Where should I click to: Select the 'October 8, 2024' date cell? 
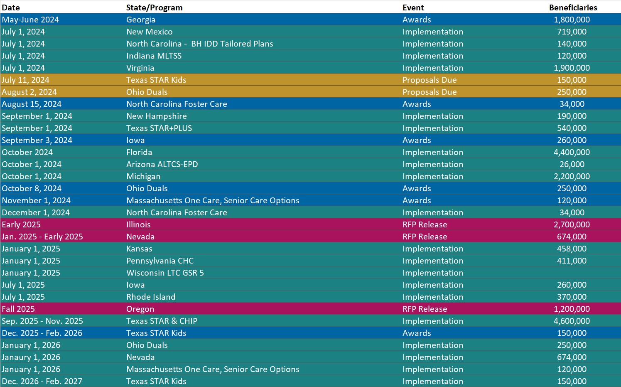click(x=31, y=188)
